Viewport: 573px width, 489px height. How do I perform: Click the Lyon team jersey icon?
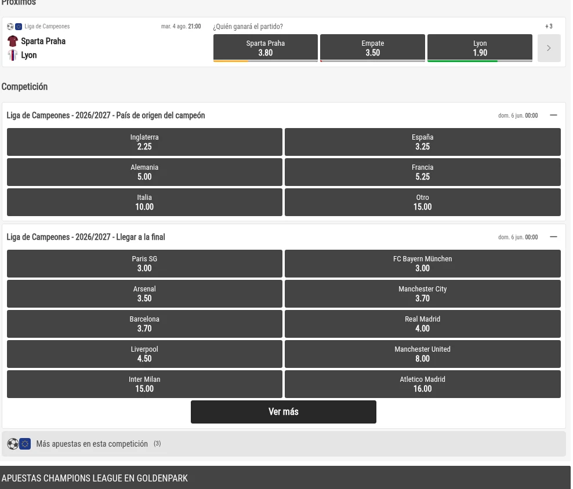click(x=12, y=55)
